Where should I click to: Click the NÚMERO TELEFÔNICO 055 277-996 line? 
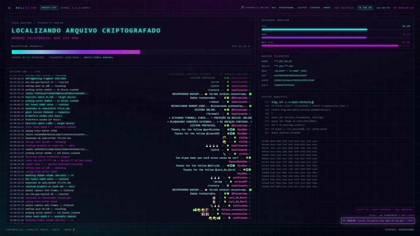(x=45, y=38)
